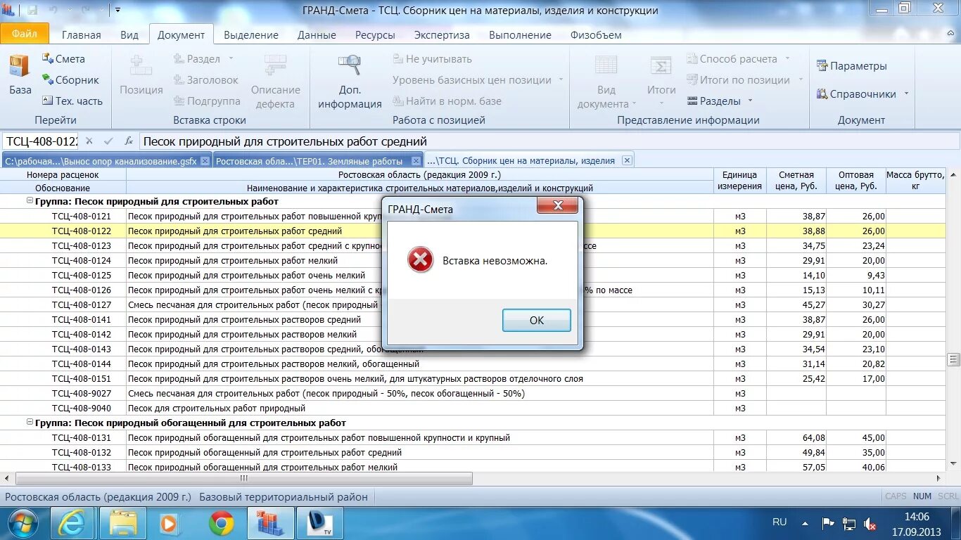Viewport: 961px width, 540px height.
Task: Open the База normative base button
Action: (20, 75)
